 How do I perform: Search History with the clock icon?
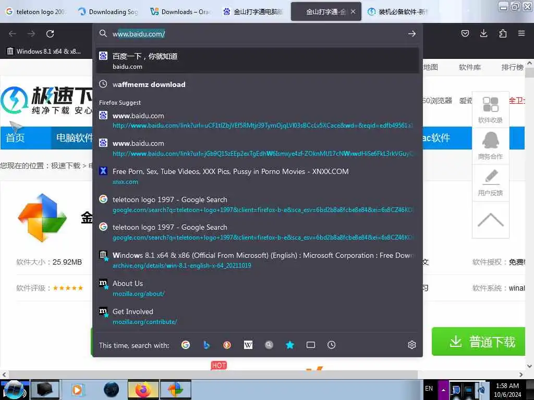click(331, 345)
